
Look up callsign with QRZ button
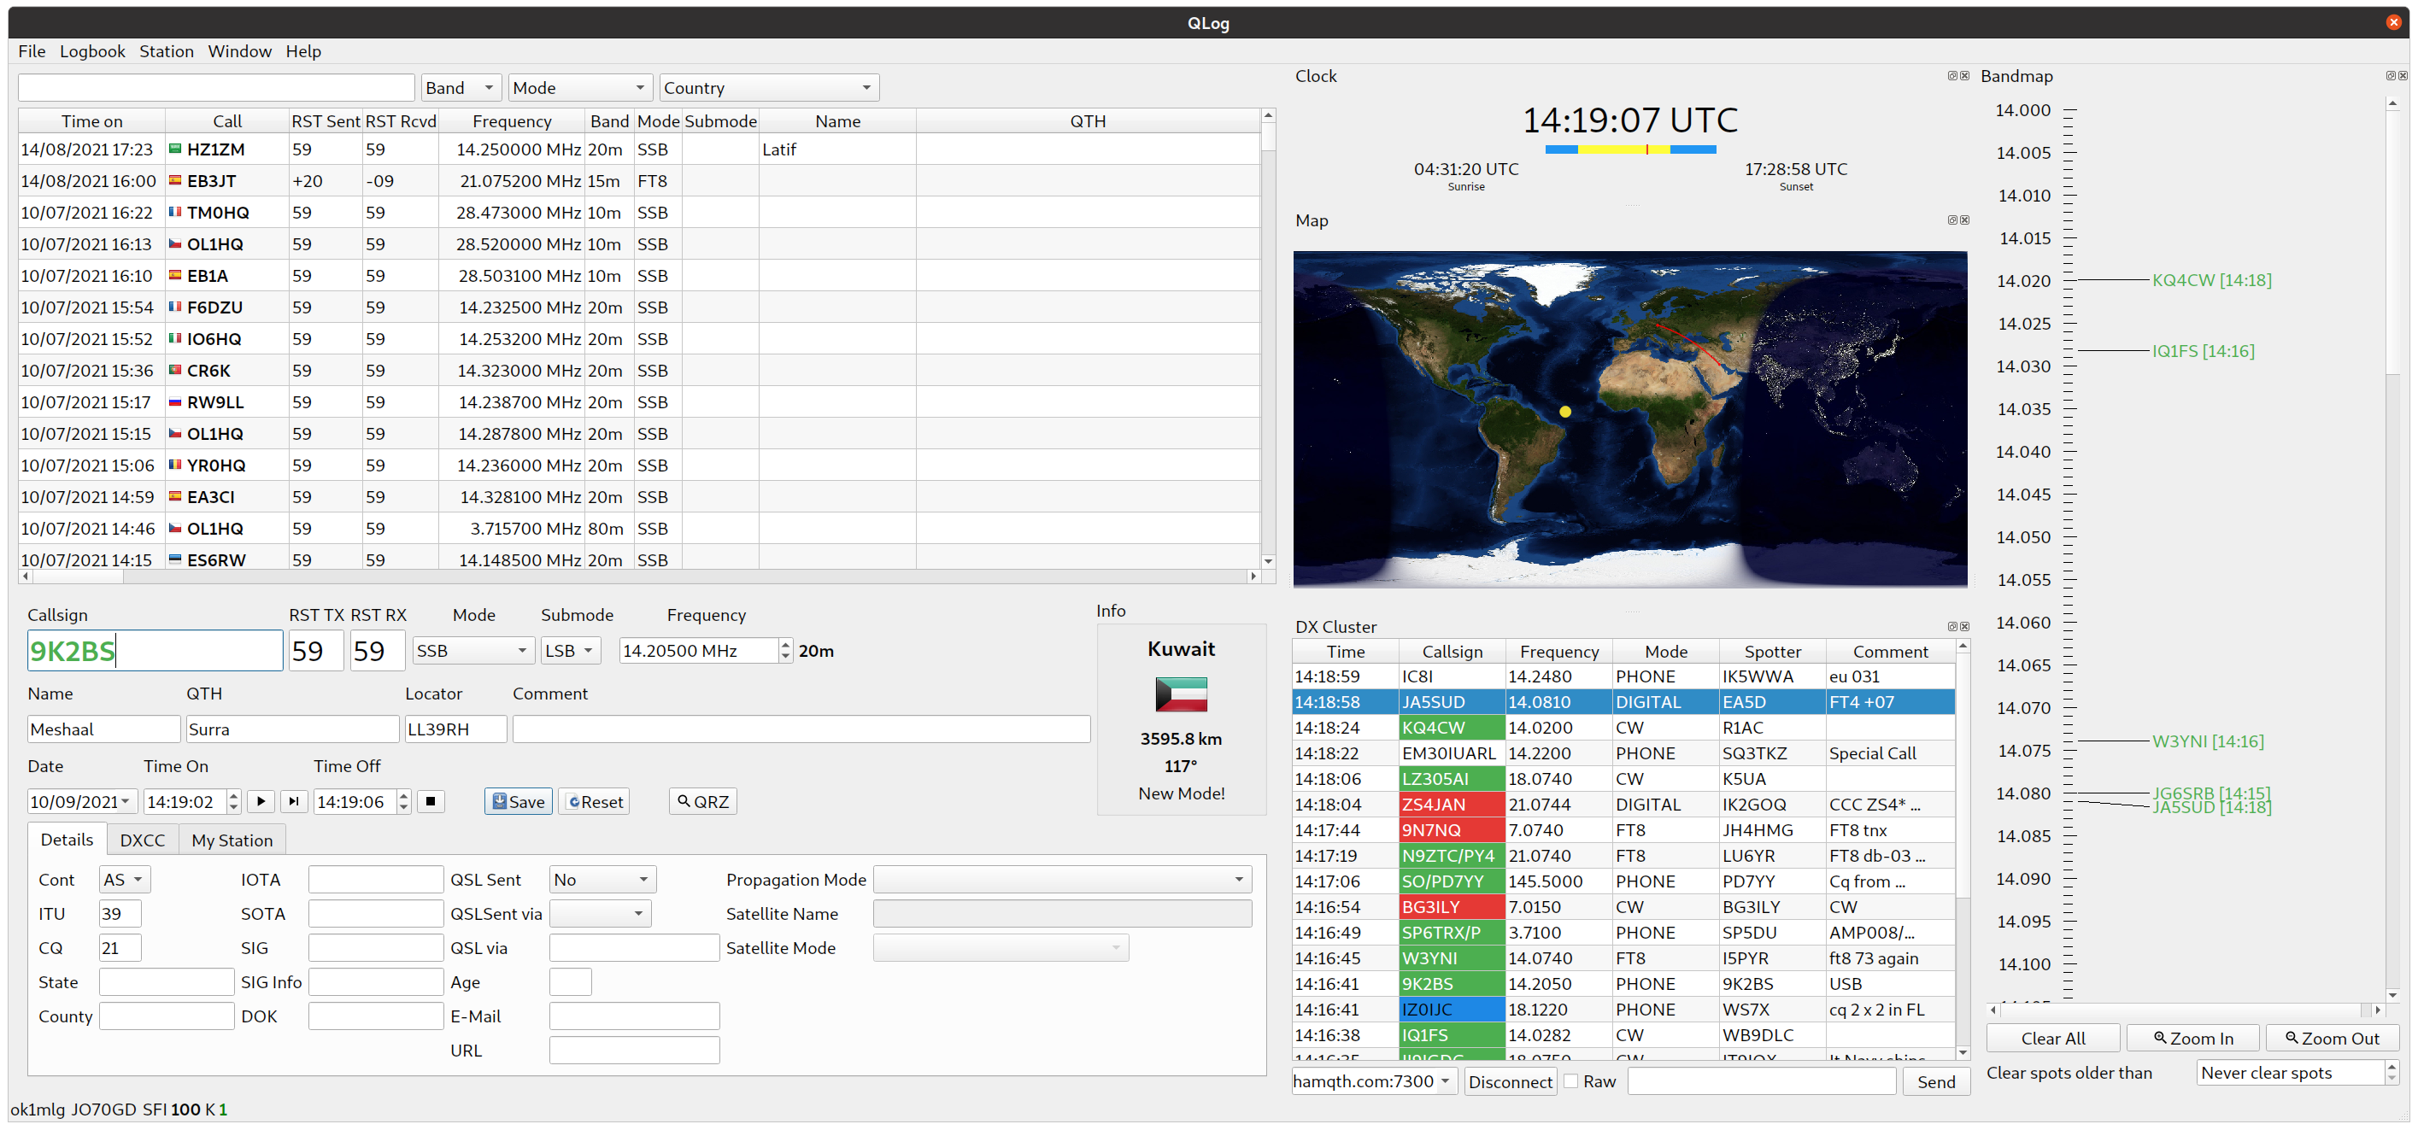702,801
